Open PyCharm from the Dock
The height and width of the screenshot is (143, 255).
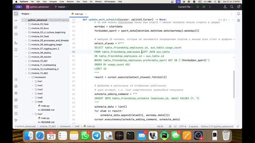(164, 135)
